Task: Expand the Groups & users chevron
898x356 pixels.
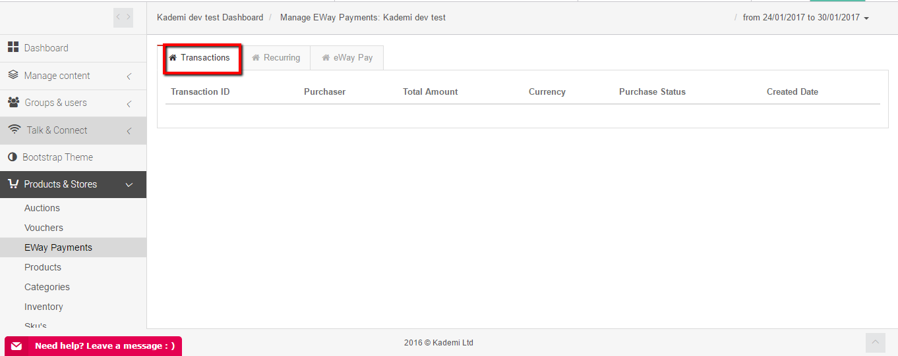Action: click(x=129, y=103)
